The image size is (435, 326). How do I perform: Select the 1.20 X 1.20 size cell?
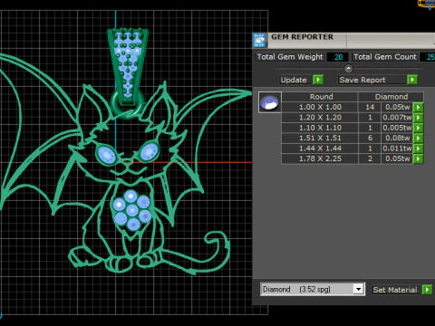(320, 118)
